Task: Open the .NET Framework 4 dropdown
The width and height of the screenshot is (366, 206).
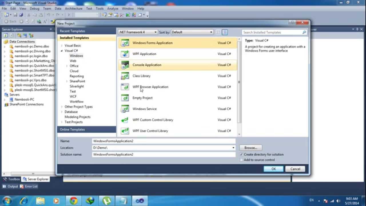Action: 138,32
